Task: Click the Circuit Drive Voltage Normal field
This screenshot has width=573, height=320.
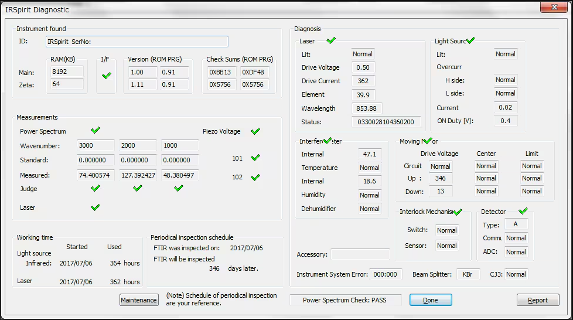Action: 441,166
